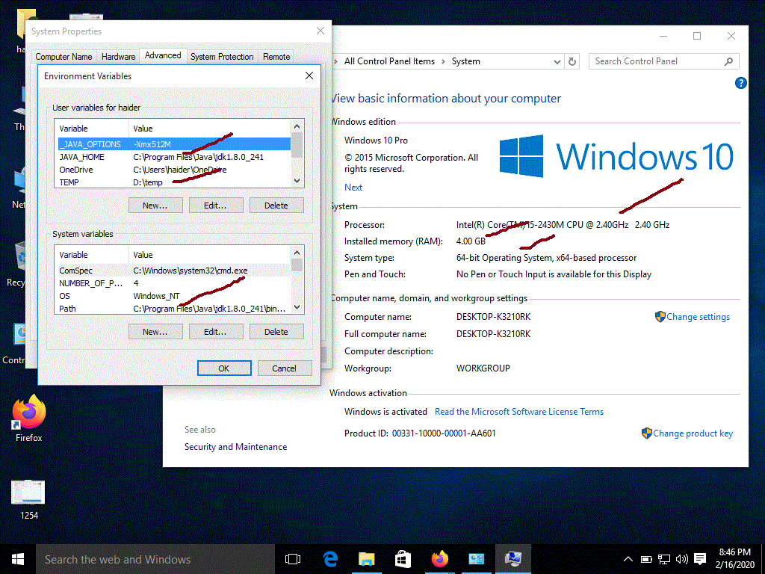765x574 pixels.
Task: Show hidden system tray icons
Action: [628, 559]
